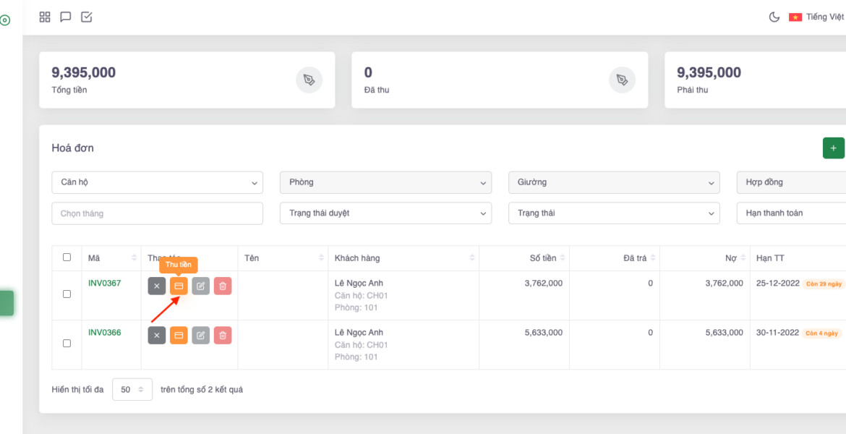The width and height of the screenshot is (846, 434).
Task: Open the chat messages icon
Action: tap(66, 17)
